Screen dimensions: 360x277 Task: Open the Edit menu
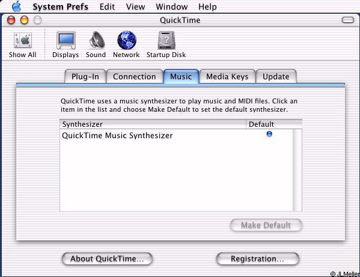pyautogui.click(x=107, y=7)
